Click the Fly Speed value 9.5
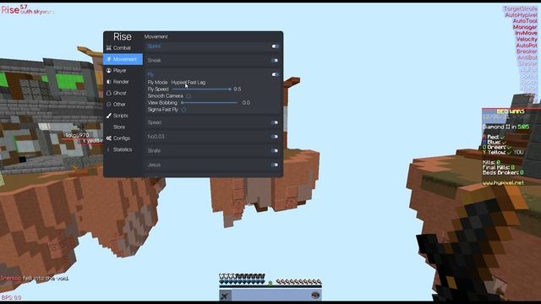The height and width of the screenshot is (304, 541). click(238, 90)
